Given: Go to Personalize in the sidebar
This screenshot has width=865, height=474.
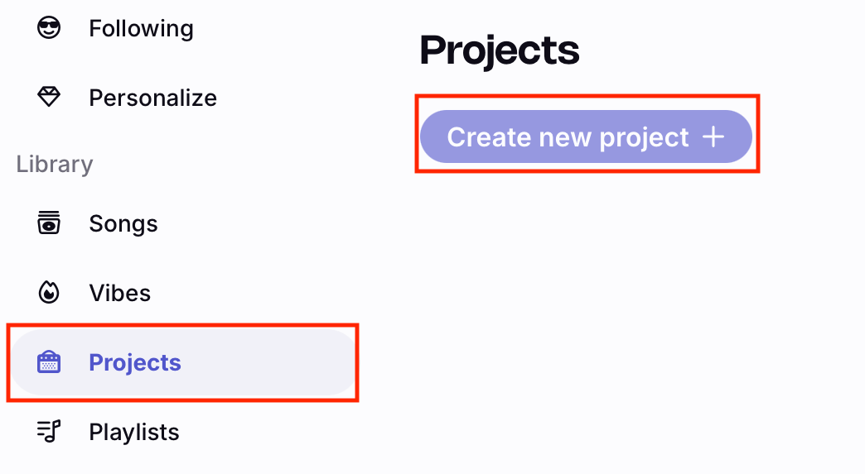Looking at the screenshot, I should click(152, 98).
